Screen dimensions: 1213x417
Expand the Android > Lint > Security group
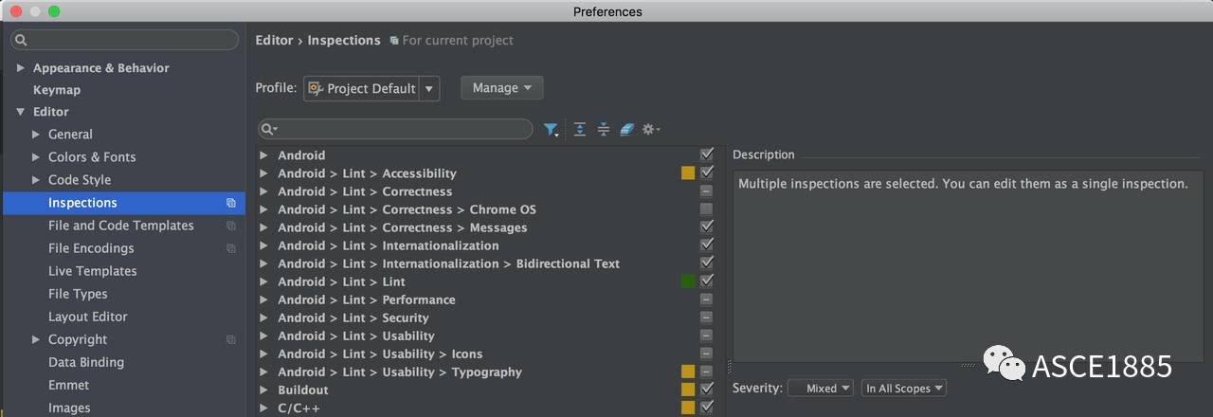pos(263,318)
